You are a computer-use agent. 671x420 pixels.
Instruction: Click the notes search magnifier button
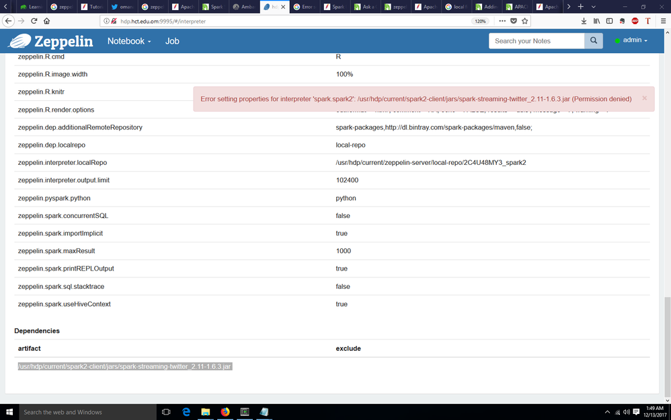click(594, 40)
